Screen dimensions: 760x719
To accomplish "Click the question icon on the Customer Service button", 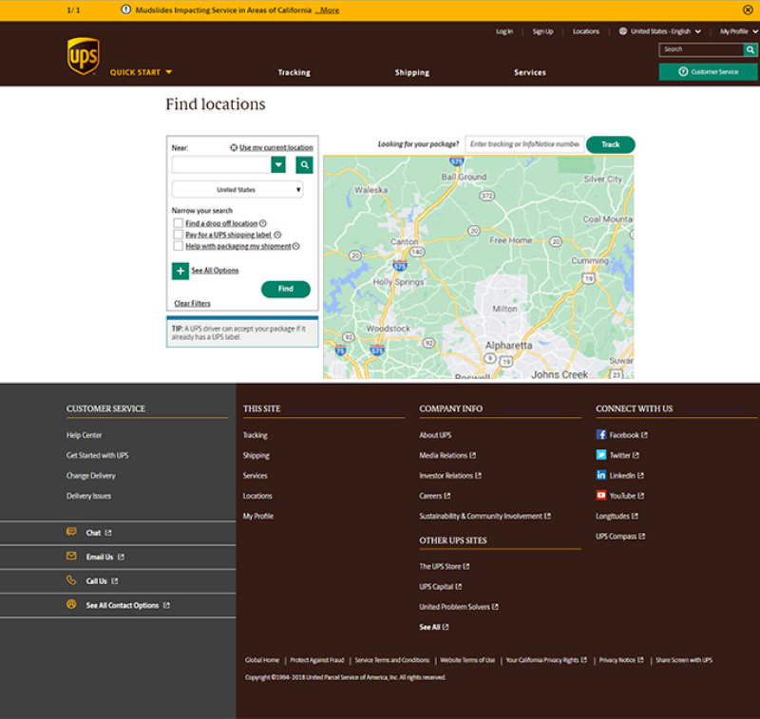I will 683,71.
